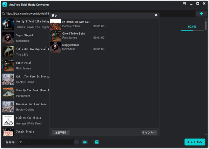
Task: Click Munchies for Your Love cover
Action: point(8,107)
